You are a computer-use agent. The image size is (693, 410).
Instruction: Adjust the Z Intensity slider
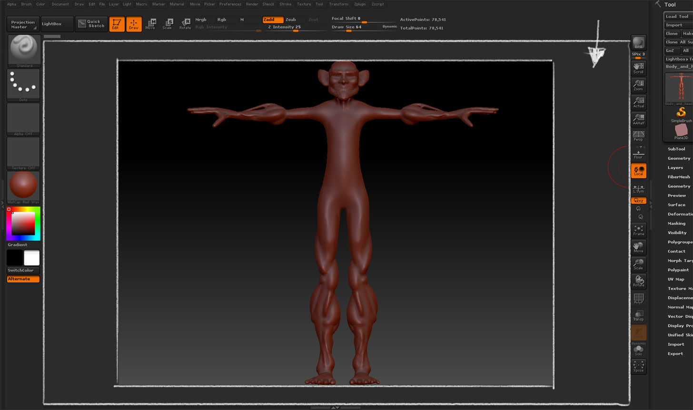(295, 28)
